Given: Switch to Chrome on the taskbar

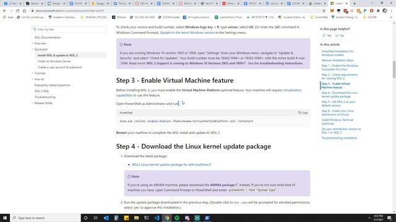Looking at the screenshot, I should coord(166,218).
